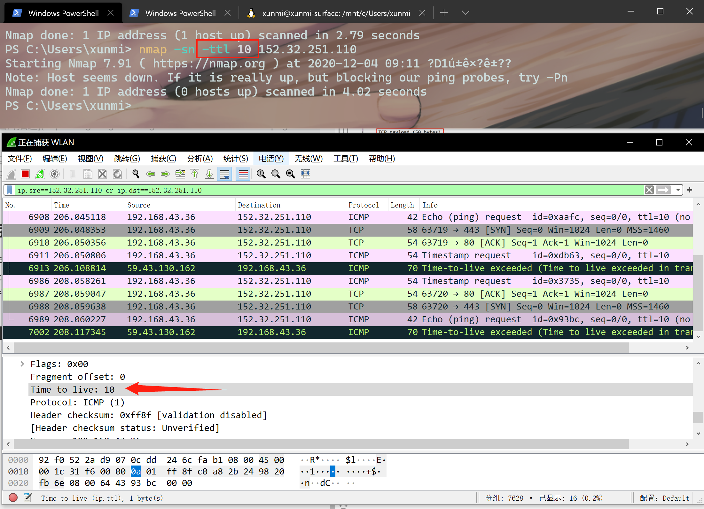Viewport: 704px width, 509px height.
Task: Go to the first packet
Action: [x=195, y=174]
